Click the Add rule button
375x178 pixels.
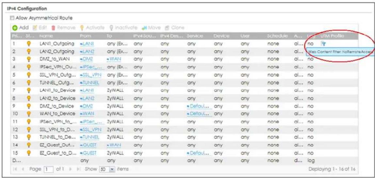tap(21, 28)
